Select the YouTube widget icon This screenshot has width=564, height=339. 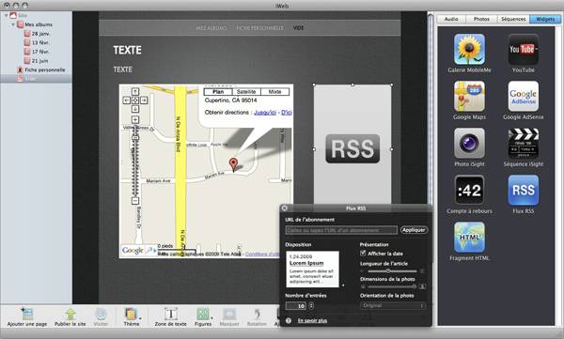click(x=523, y=50)
